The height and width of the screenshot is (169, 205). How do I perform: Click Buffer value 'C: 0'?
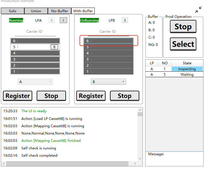click(152, 37)
